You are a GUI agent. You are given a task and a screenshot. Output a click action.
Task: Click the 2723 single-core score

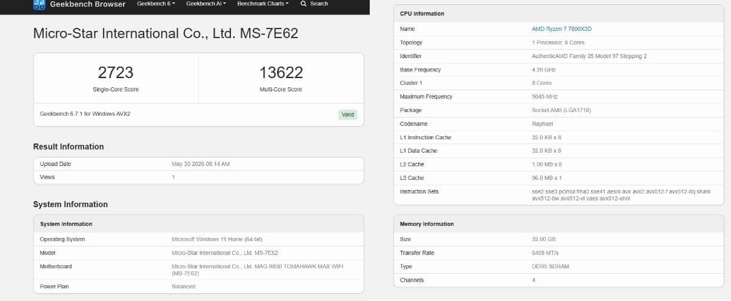click(116, 73)
